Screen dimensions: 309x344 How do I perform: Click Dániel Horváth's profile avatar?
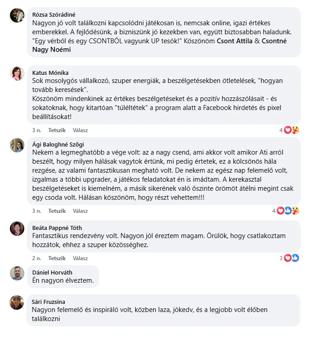point(17,273)
